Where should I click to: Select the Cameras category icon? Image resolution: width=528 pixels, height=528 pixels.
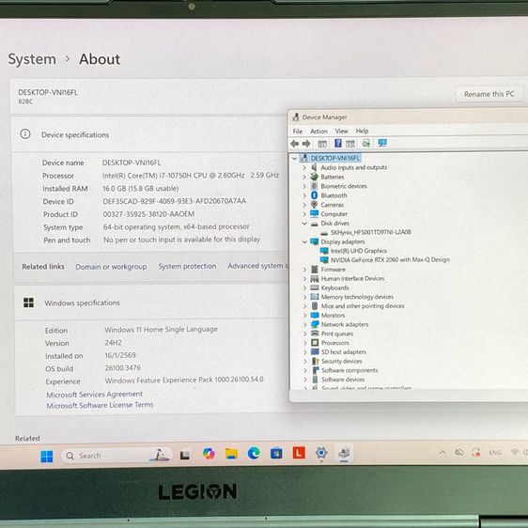[314, 205]
